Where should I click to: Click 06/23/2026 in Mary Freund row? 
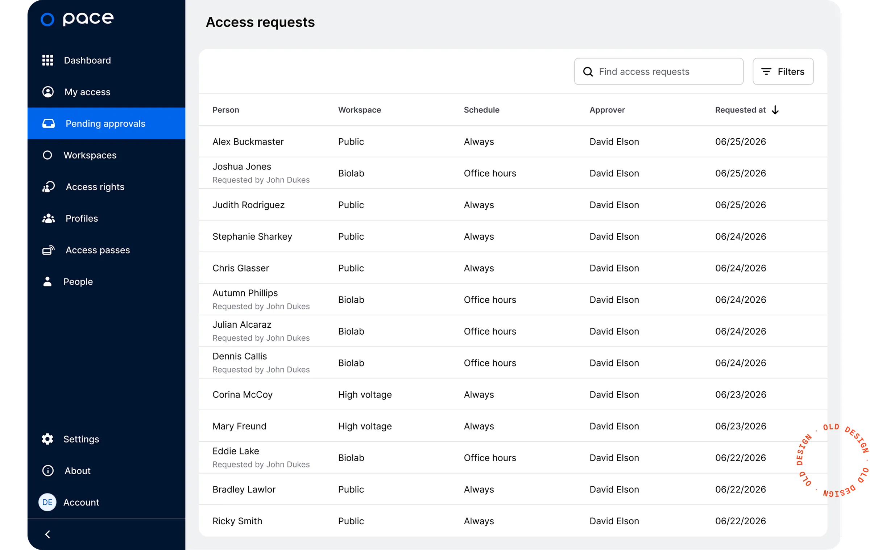(x=741, y=426)
